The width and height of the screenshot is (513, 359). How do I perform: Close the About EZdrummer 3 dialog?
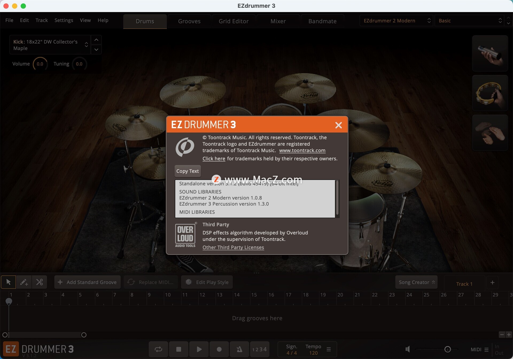[x=338, y=125]
